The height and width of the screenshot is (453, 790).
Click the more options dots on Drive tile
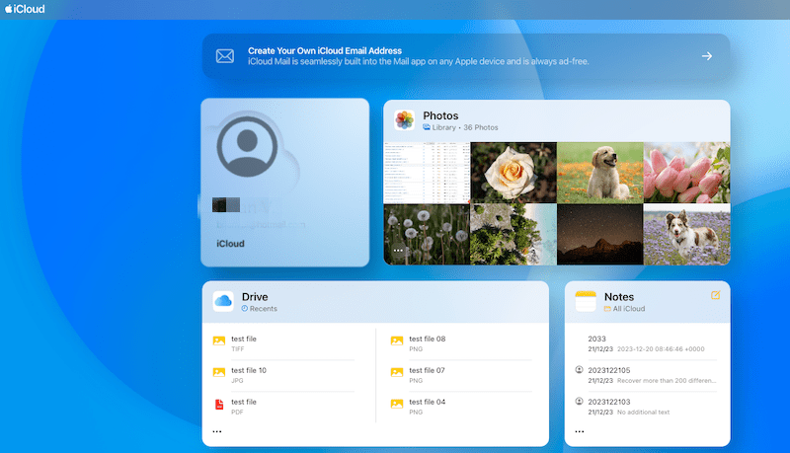point(217,431)
